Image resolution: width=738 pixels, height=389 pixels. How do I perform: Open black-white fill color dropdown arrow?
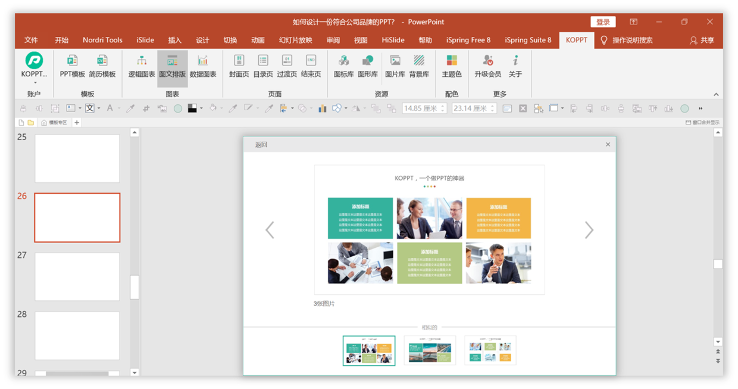click(x=201, y=108)
